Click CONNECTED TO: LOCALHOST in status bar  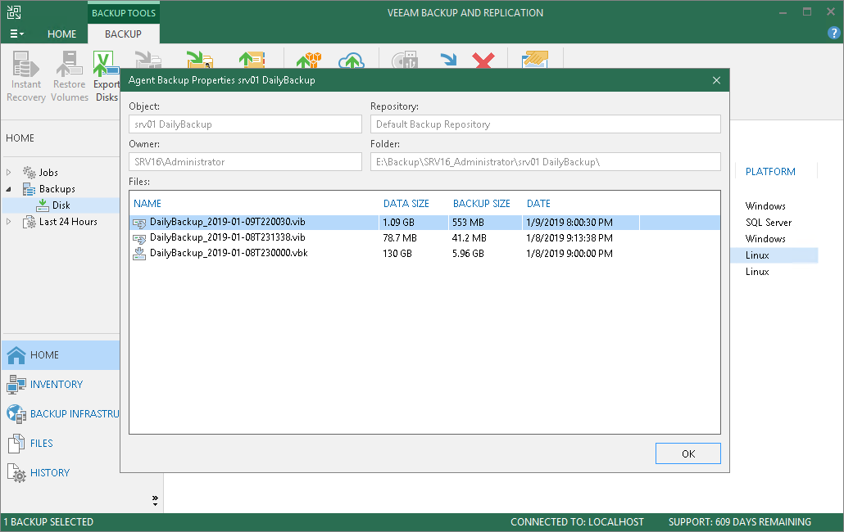pyautogui.click(x=577, y=522)
